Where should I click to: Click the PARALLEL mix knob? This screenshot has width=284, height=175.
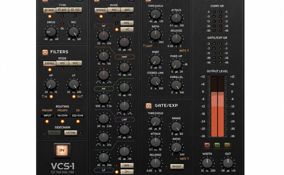(176, 85)
